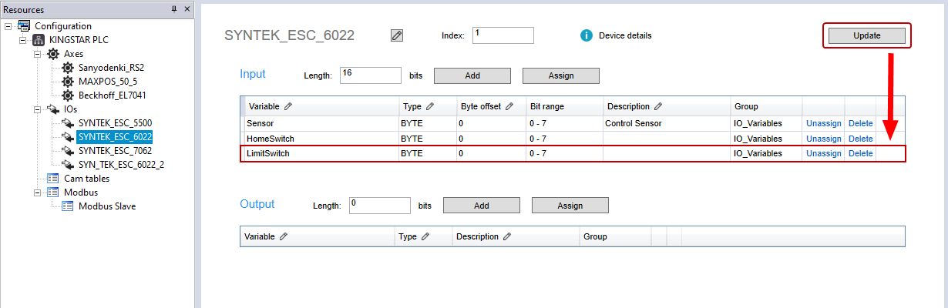Click Add button in Input section
Image resolution: width=948 pixels, height=308 pixels.
click(x=472, y=75)
